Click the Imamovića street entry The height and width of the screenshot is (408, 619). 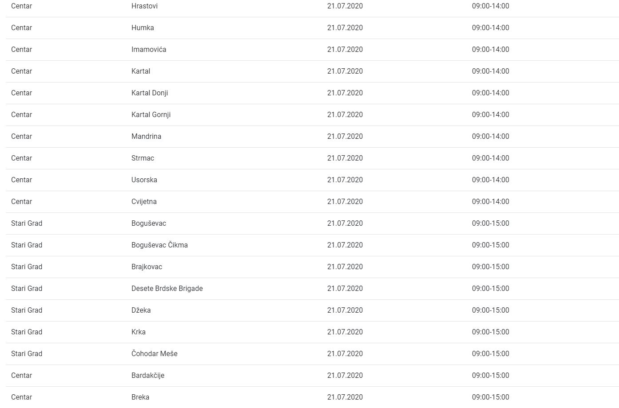149,50
